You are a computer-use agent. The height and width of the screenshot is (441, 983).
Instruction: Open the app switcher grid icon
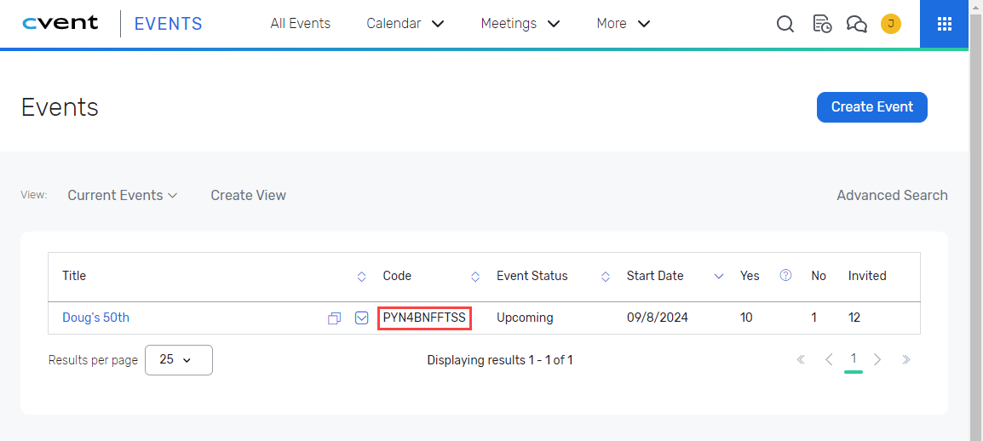[x=944, y=24]
